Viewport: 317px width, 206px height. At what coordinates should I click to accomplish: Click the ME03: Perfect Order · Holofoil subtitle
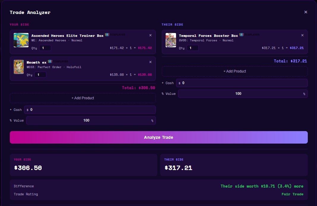pos(54,67)
